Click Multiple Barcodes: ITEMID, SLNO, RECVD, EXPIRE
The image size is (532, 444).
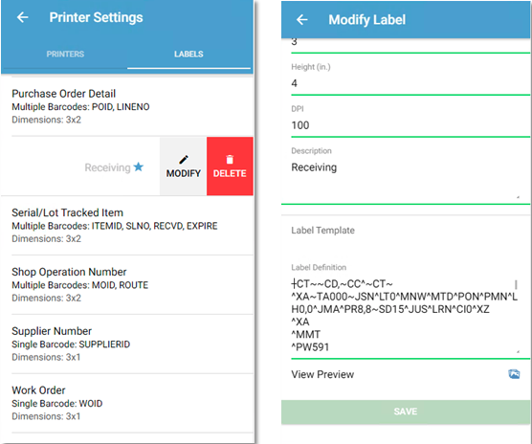(x=115, y=226)
